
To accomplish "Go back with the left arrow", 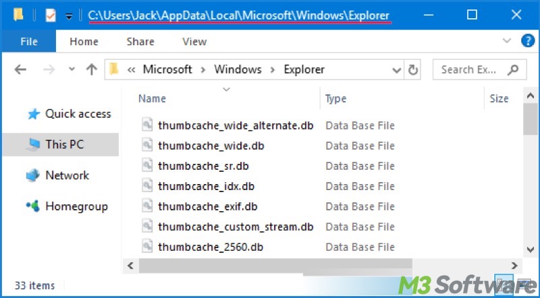I will [20, 70].
